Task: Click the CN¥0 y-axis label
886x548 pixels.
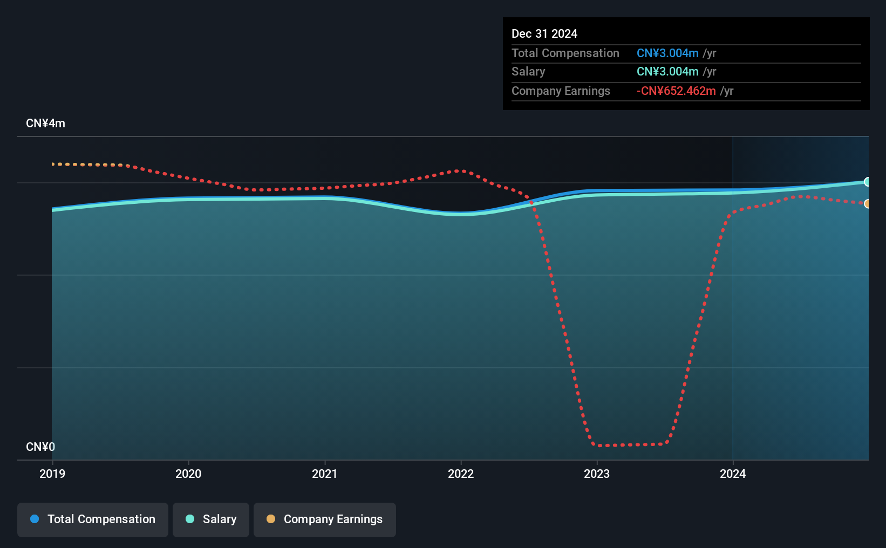Action: (40, 447)
